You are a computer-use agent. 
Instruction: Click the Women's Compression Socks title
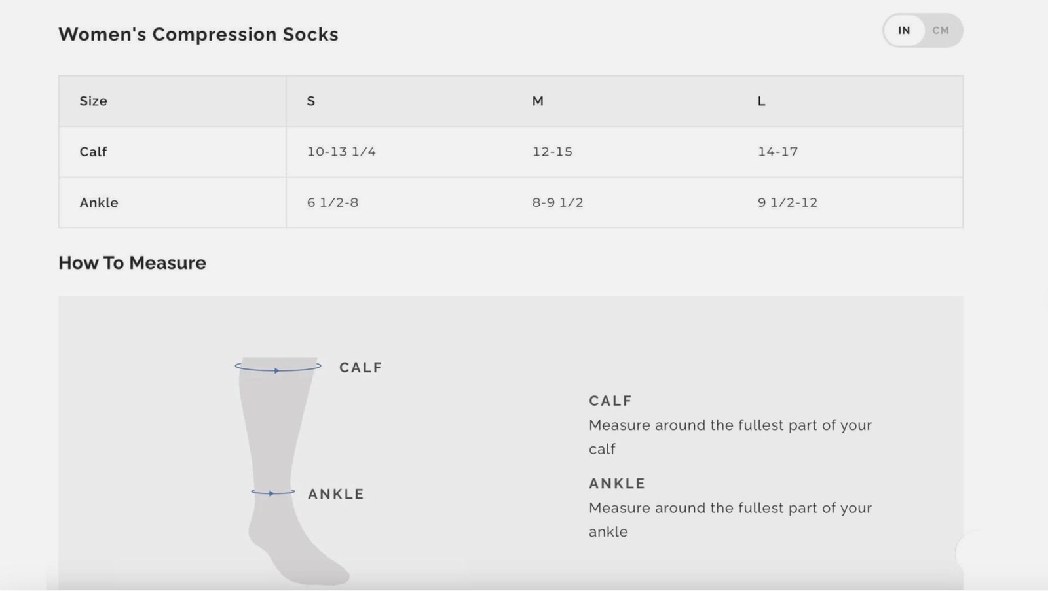(x=198, y=35)
